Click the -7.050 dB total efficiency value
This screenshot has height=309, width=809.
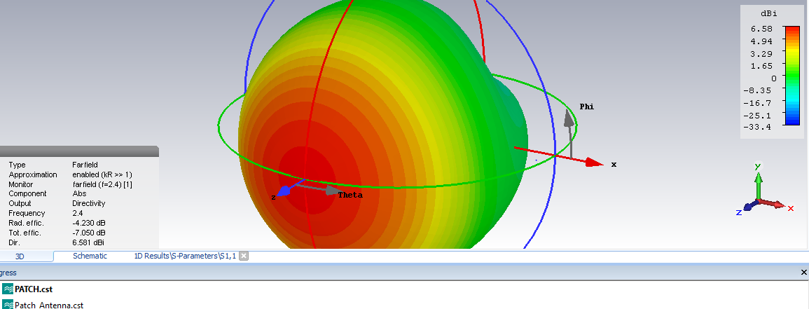89,233
